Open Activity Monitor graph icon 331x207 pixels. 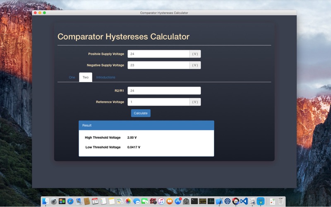tap(211, 201)
